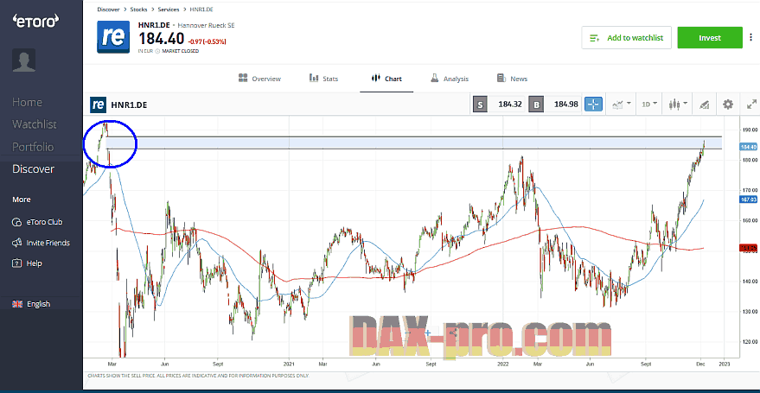Screen dimensions: 760x393
Task: Click the buy price 184.98
Action: pos(566,104)
